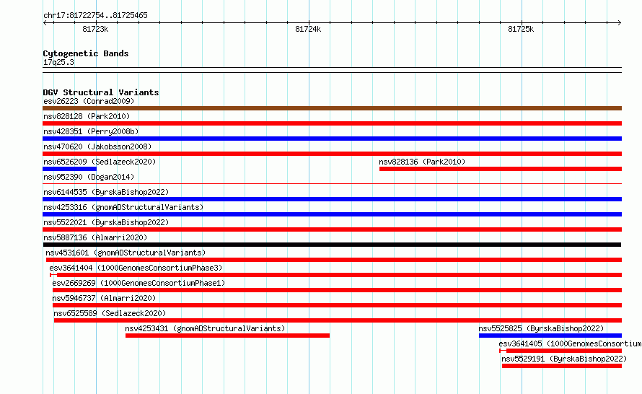Open esv2669269 (1000GenomesConsortiumPhase1) label
The width and height of the screenshot is (642, 394).
(x=138, y=283)
